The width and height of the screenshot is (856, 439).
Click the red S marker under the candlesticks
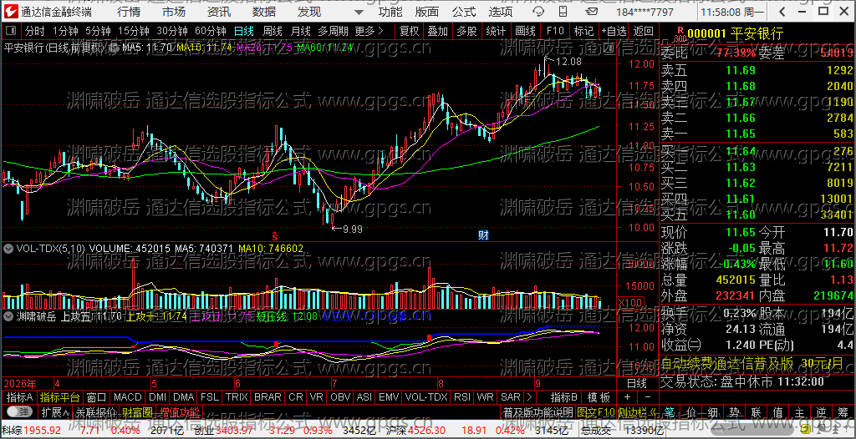pos(276,235)
